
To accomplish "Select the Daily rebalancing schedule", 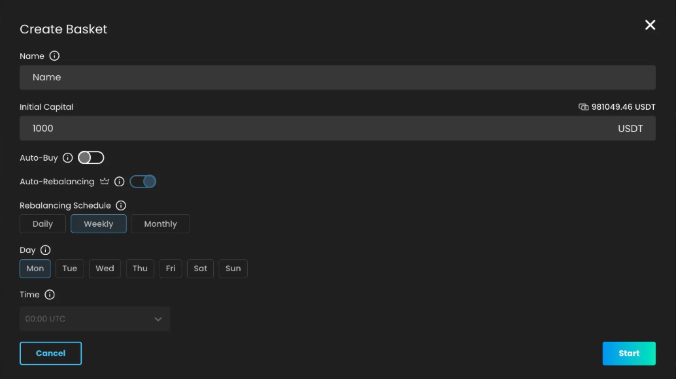I will pyautogui.click(x=42, y=224).
